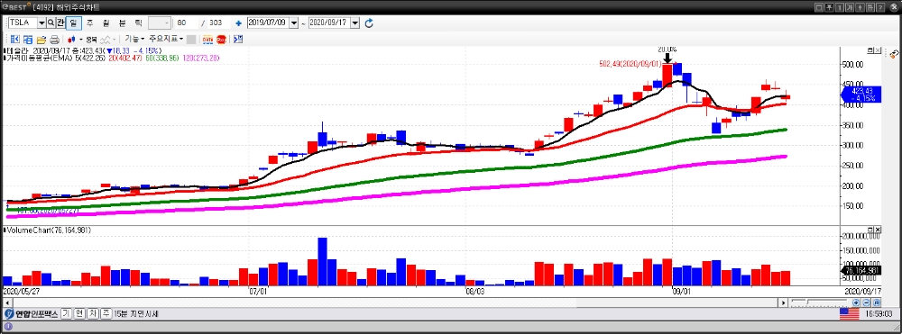The image size is (902, 334).
Task: Click the red Stop icon
Action: 222,40
